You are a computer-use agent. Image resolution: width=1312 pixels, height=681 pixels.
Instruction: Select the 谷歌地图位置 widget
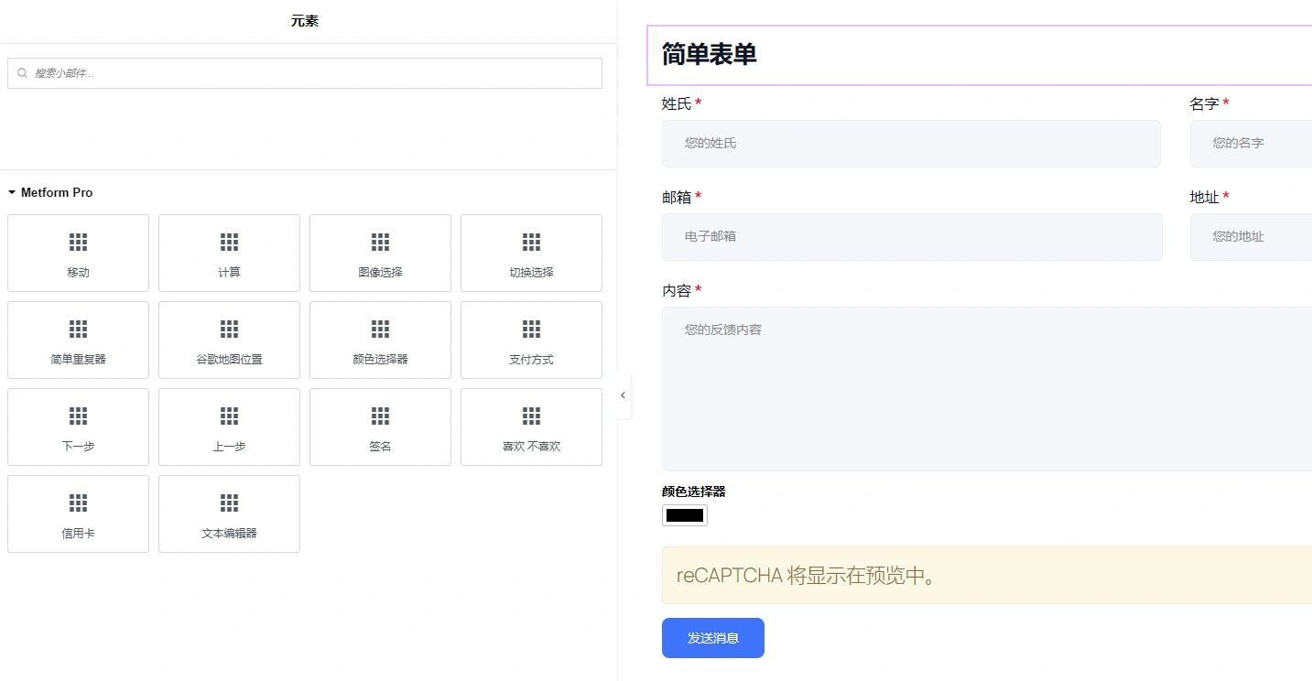click(x=229, y=340)
